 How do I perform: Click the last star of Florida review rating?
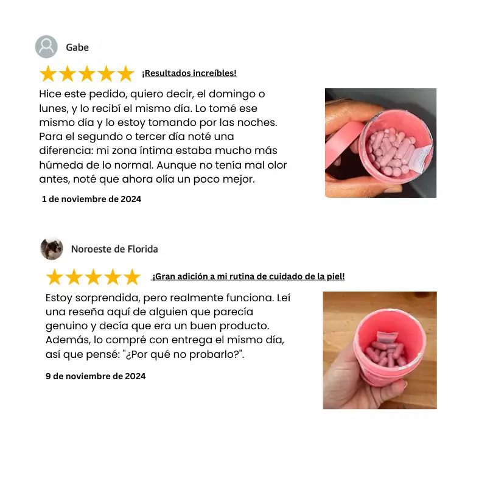coord(132,277)
